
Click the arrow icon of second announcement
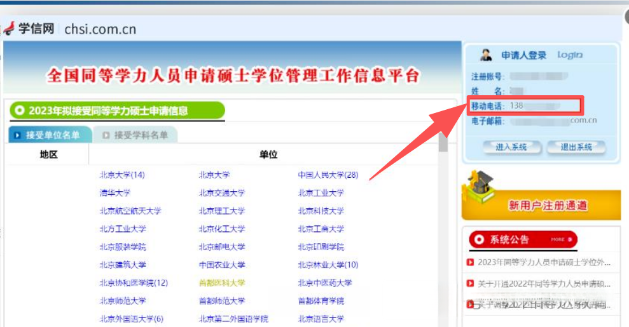click(470, 283)
